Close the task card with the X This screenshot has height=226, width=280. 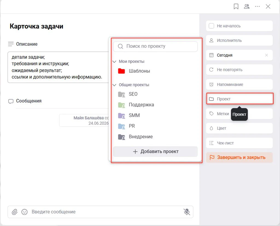(268, 7)
